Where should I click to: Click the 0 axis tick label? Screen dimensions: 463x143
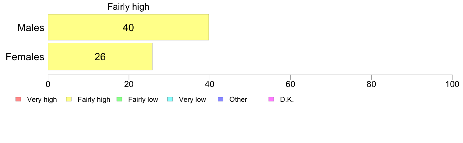point(48,84)
